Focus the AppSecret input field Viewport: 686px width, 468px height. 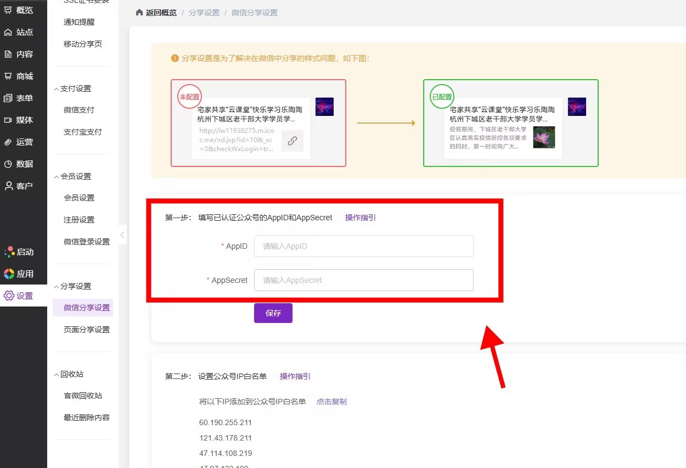point(363,280)
